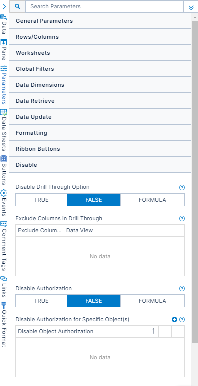
Task: Open the Quick Format sidebar icon
Action: pyautogui.click(x=4, y=304)
